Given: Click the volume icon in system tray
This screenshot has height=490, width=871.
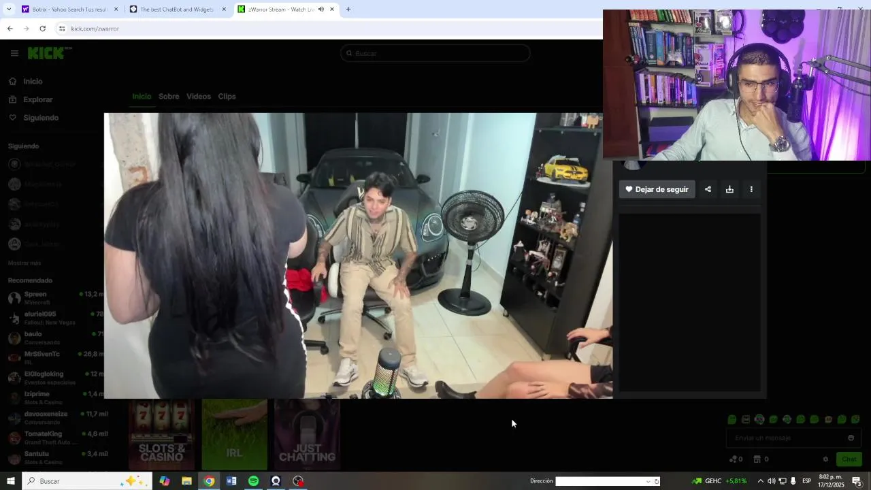Looking at the screenshot, I should click(771, 481).
